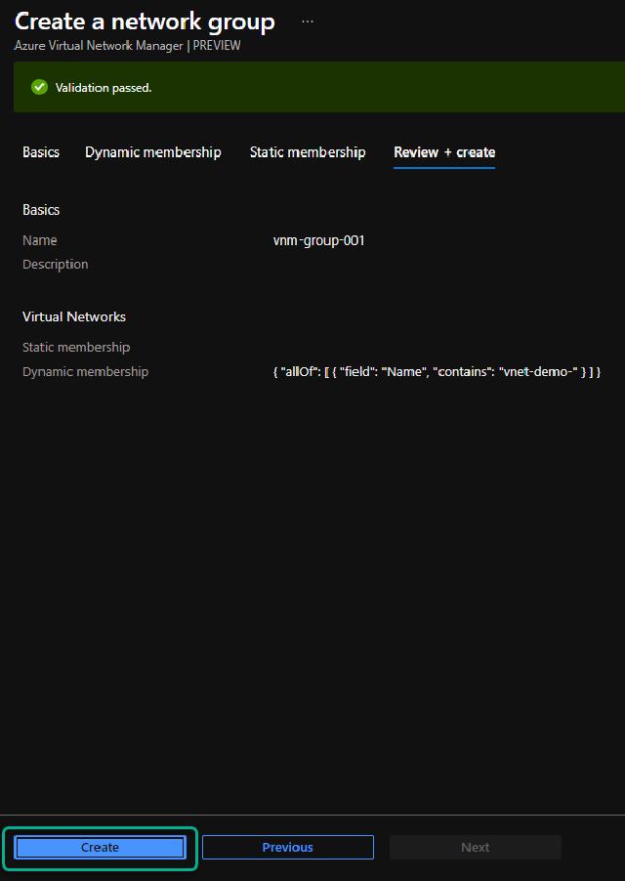The image size is (625, 881).
Task: Switch to the Dynamic membership tab
Action: 152,152
